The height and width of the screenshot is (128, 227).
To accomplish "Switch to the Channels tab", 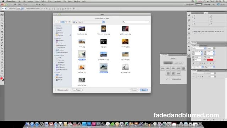I will 200,71.
